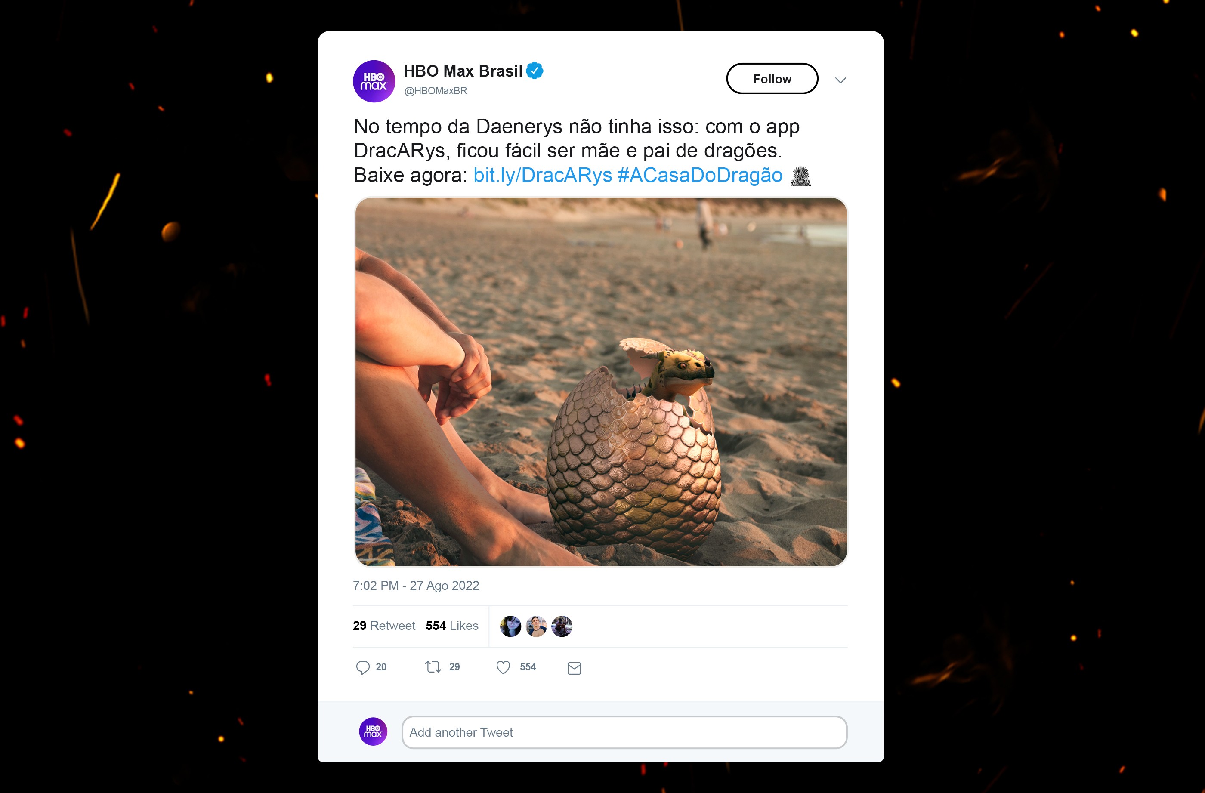This screenshot has height=793, width=1205.
Task: Retweet the post via the retweet icon
Action: click(434, 667)
